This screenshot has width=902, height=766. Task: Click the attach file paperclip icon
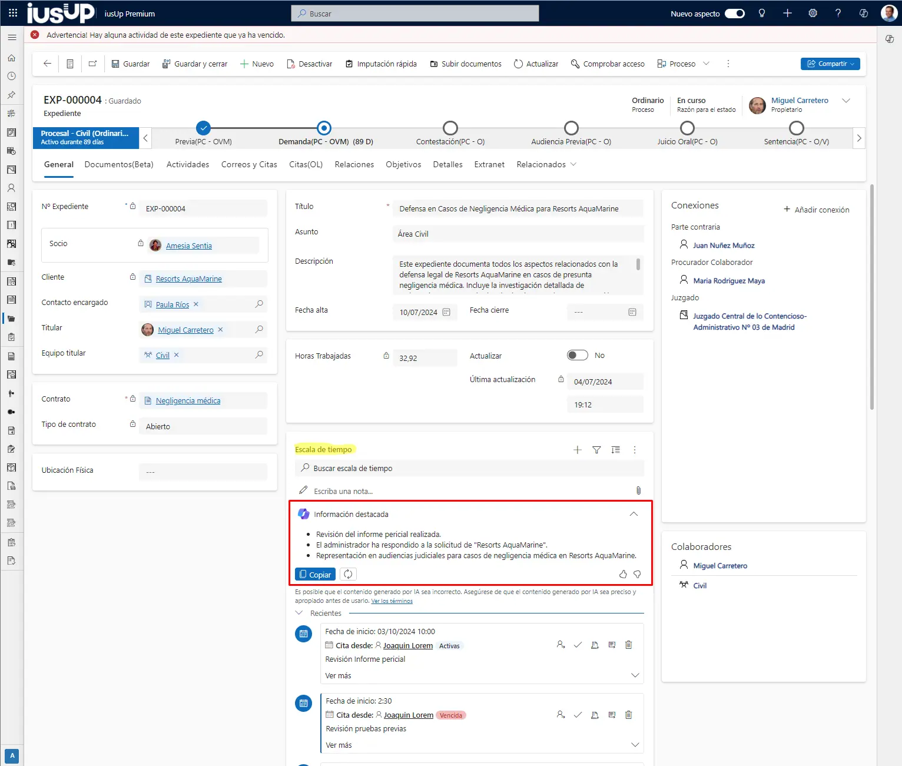(638, 490)
